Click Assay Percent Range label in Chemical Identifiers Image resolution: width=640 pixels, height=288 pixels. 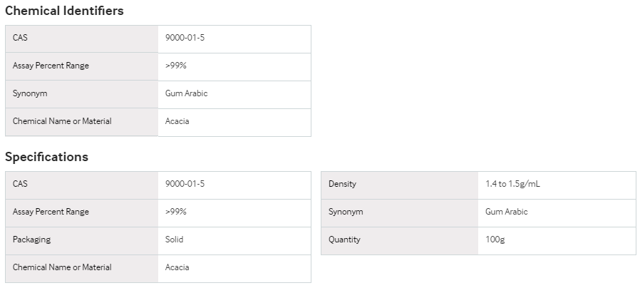click(51, 66)
